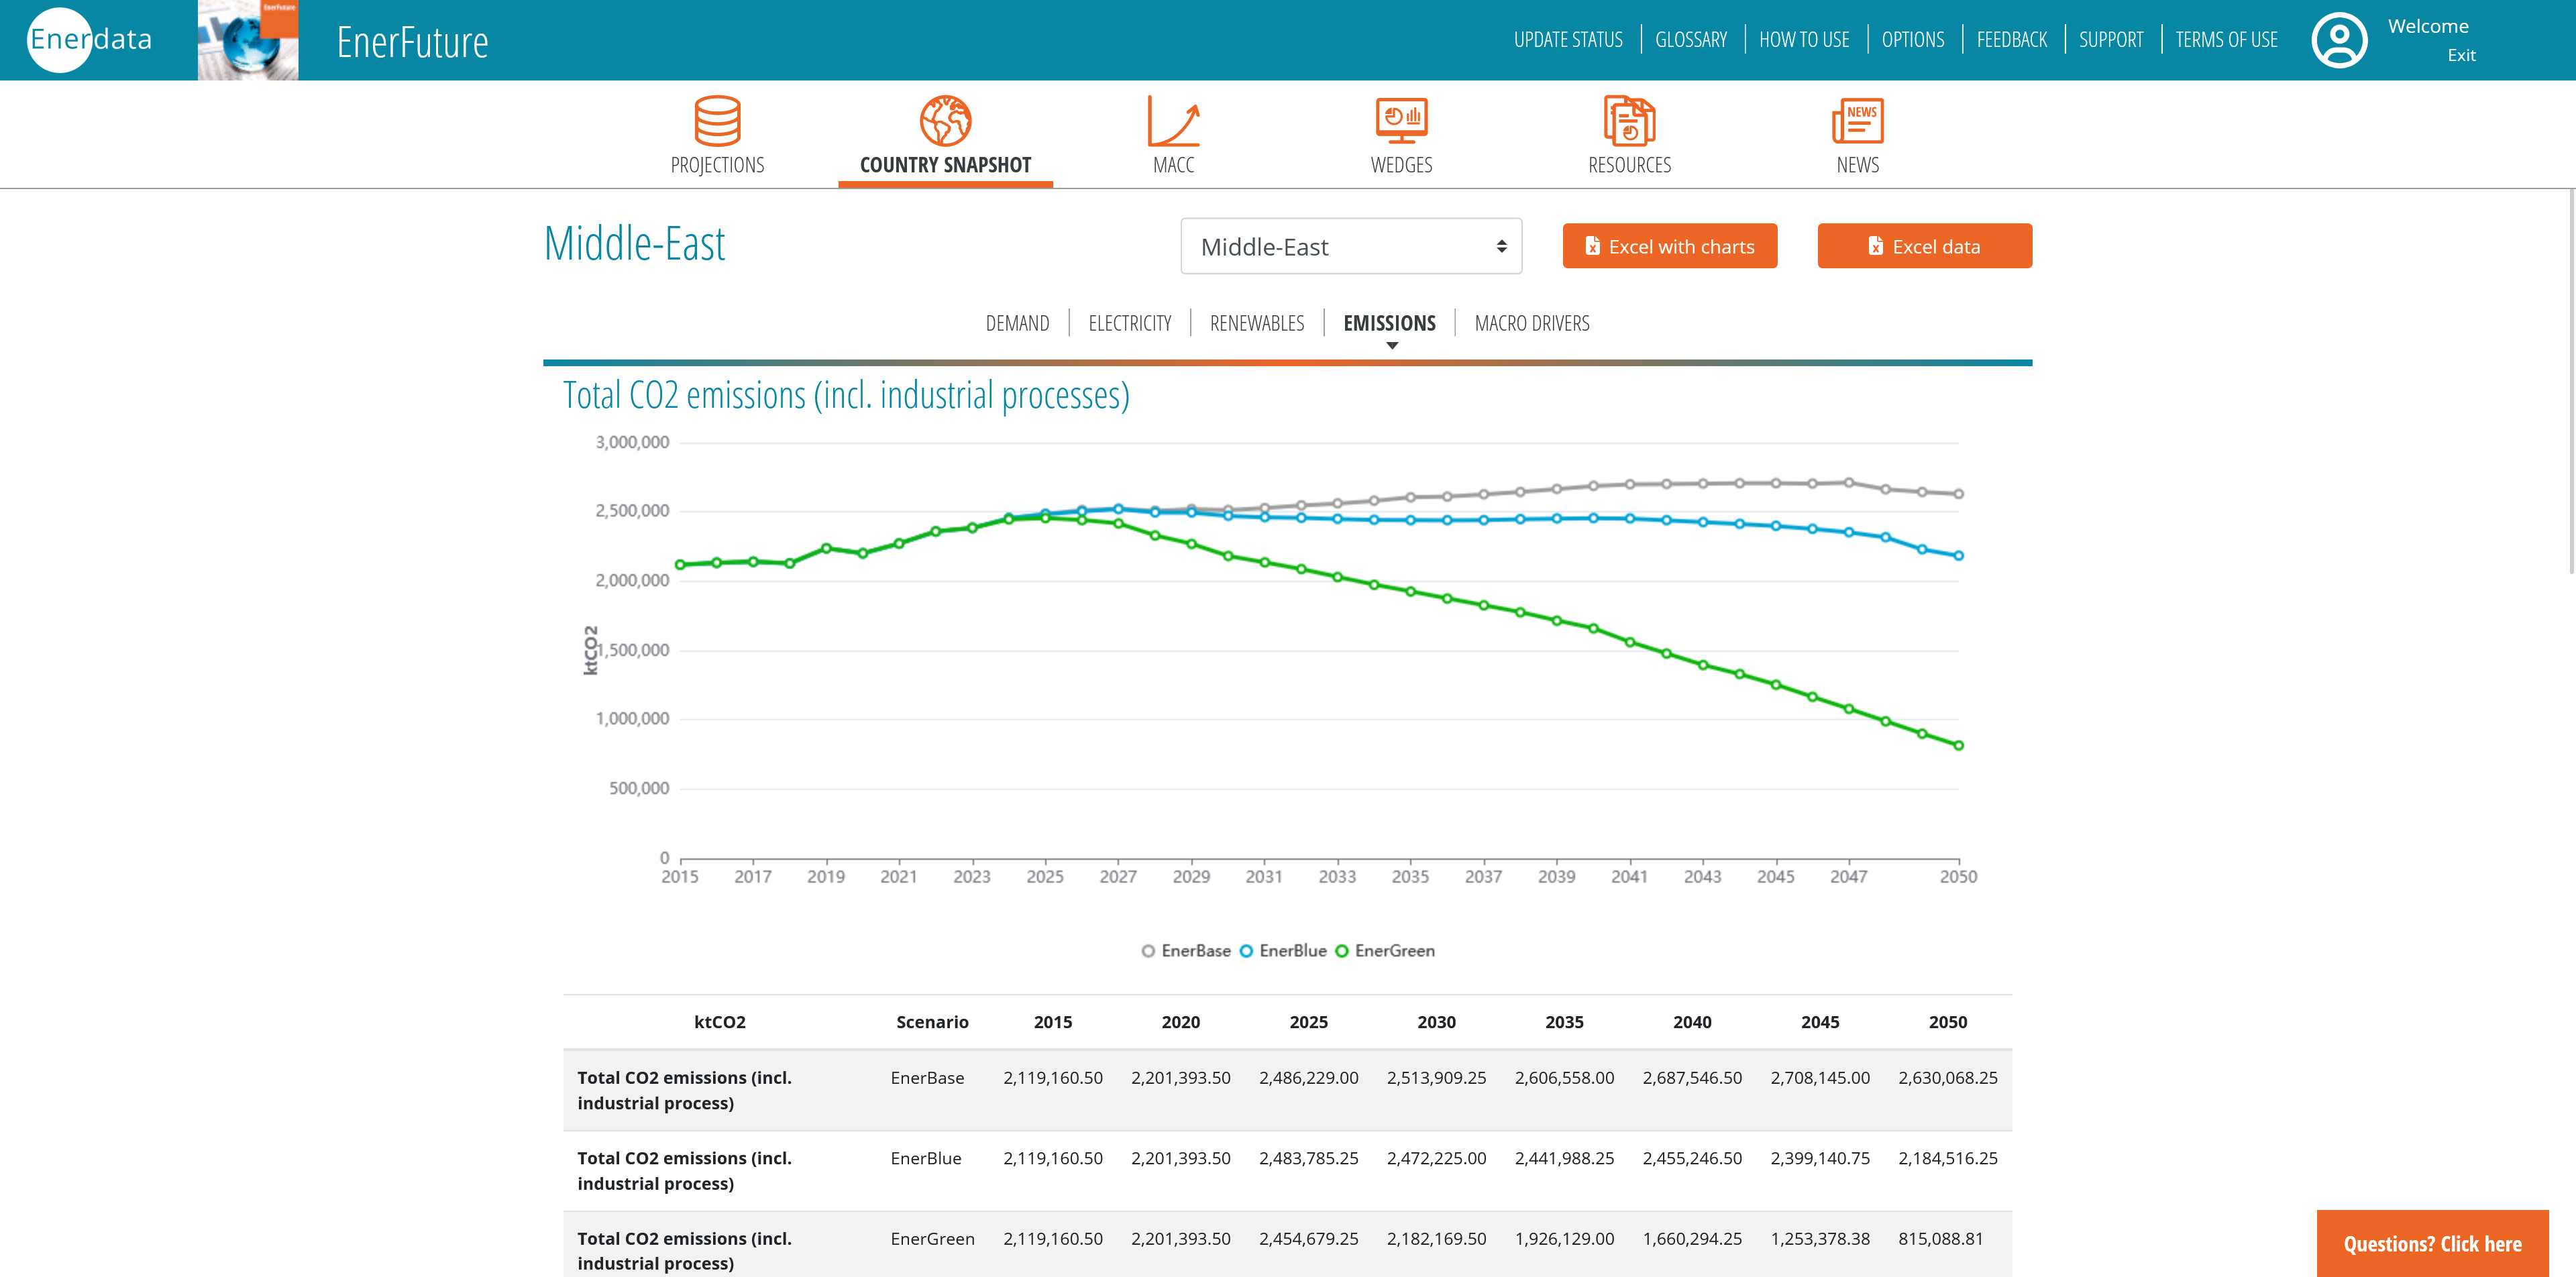This screenshot has height=1277, width=2576.
Task: Select the Emissions tab
Action: coord(1389,323)
